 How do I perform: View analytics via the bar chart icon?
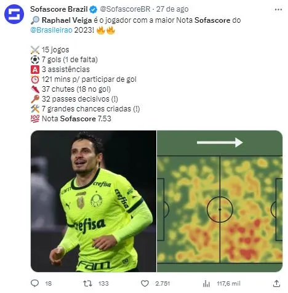pyautogui.click(x=206, y=284)
